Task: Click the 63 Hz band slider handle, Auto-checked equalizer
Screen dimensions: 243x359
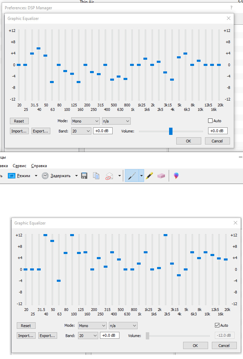Action: [59, 281]
